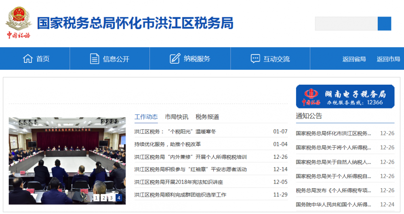Select the 工作动态 tab
Screen dimensions: 404x214
pyautogui.click(x=146, y=117)
